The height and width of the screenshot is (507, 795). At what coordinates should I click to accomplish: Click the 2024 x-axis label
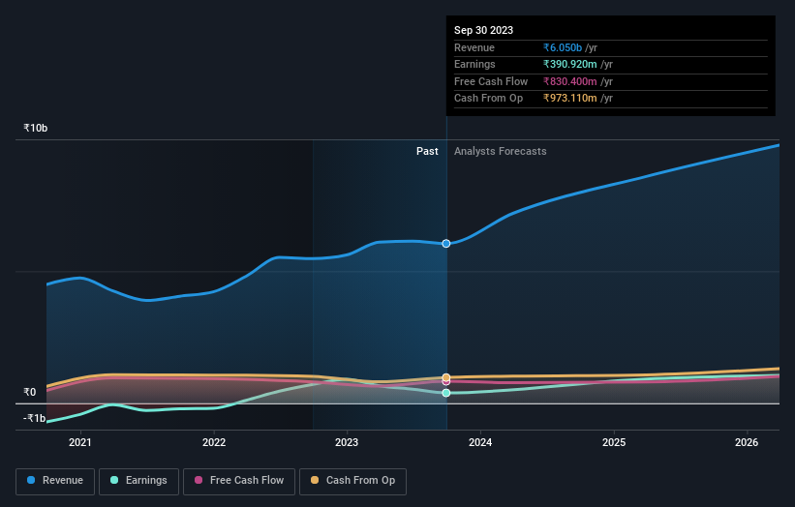point(480,442)
